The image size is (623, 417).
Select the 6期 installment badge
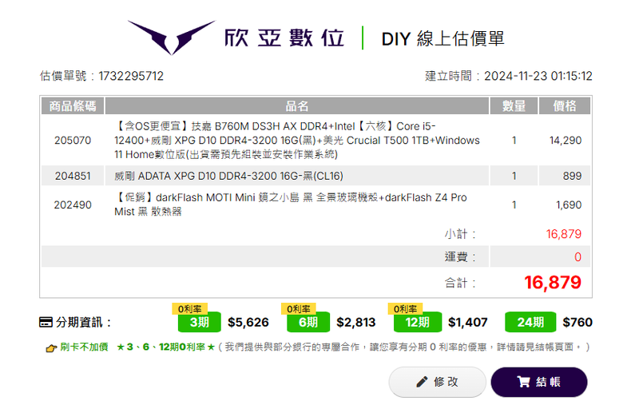pyautogui.click(x=308, y=323)
